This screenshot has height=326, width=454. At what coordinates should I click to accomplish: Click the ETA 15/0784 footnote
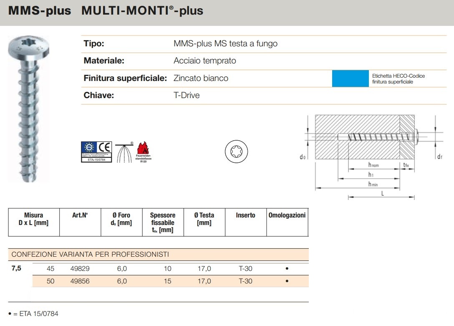point(33,314)
